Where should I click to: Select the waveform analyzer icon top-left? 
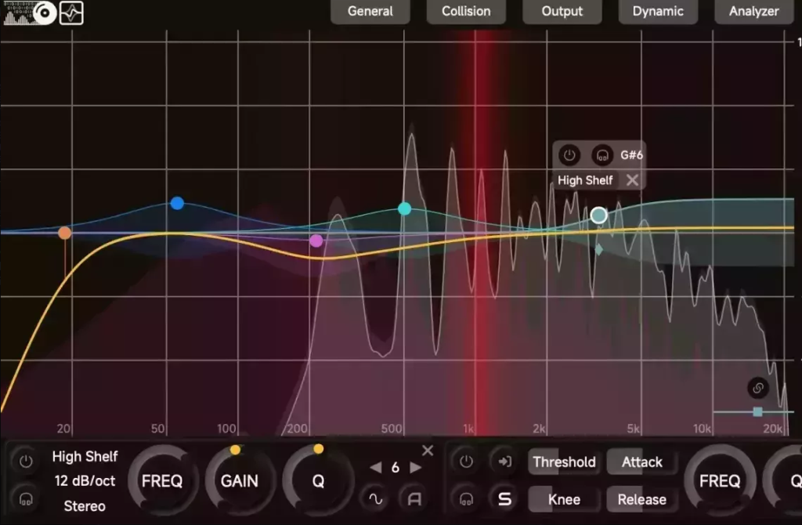[x=72, y=13]
